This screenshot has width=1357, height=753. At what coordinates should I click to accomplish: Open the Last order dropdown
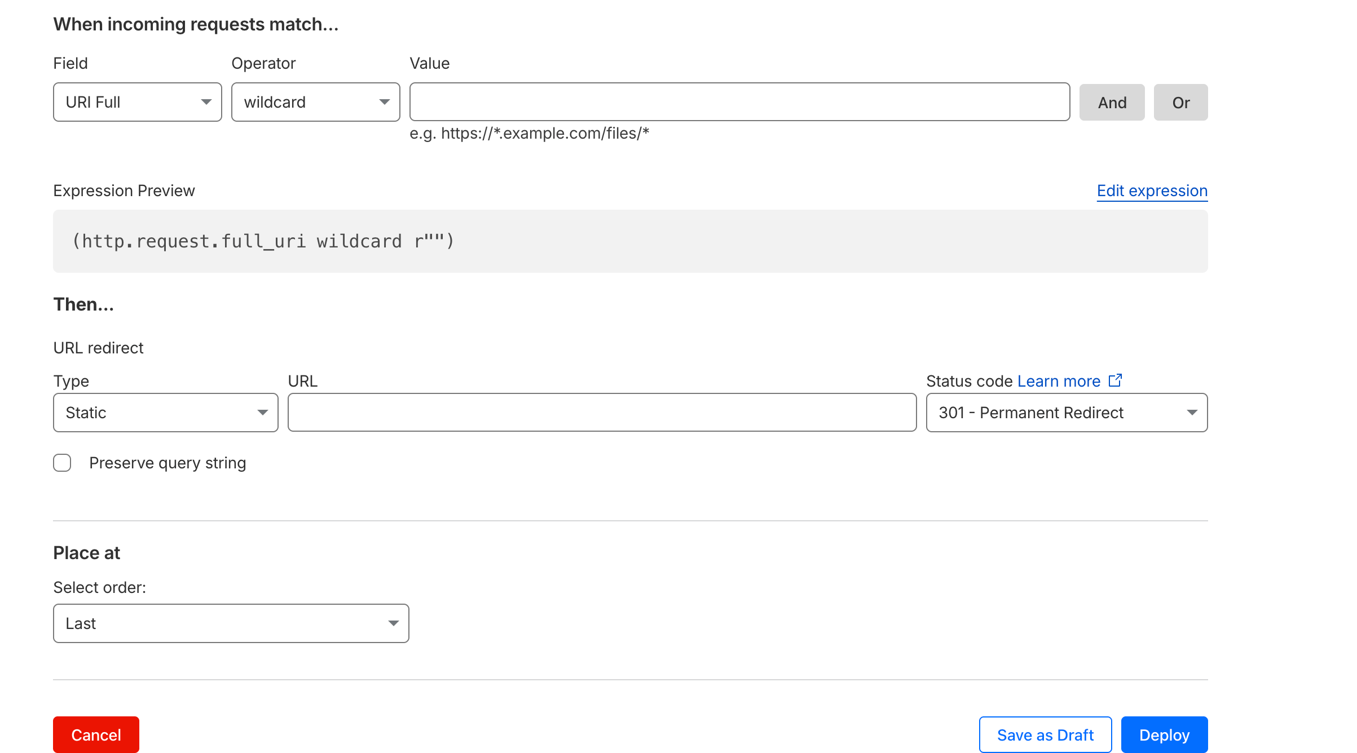[231, 623]
